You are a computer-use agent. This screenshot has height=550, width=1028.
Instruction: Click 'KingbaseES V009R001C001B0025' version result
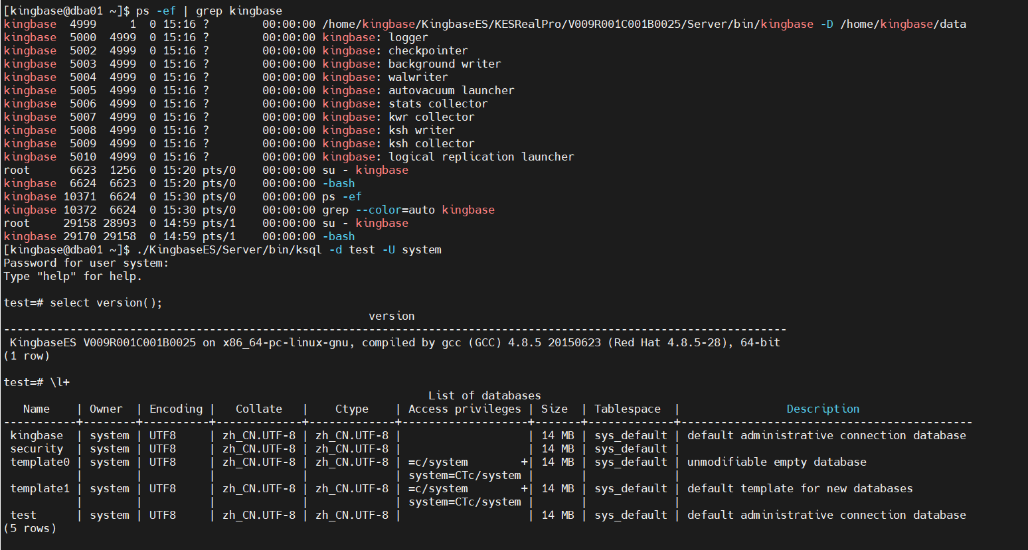(x=103, y=342)
